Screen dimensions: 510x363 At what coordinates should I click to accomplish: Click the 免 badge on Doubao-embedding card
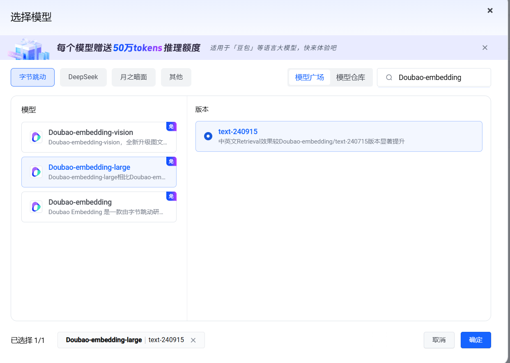(x=171, y=196)
